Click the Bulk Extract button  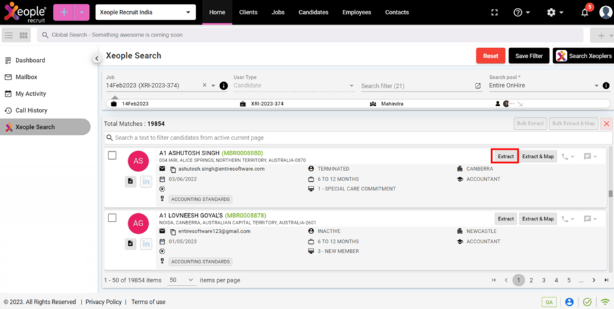point(530,123)
